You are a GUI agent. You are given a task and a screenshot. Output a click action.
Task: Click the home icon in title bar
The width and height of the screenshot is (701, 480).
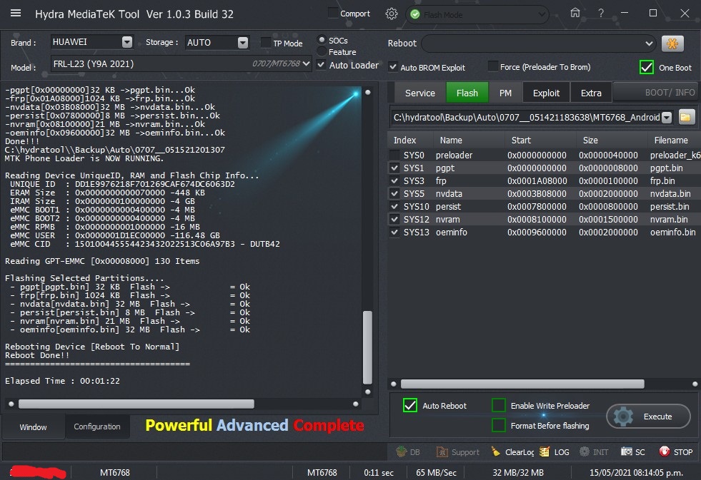click(575, 14)
